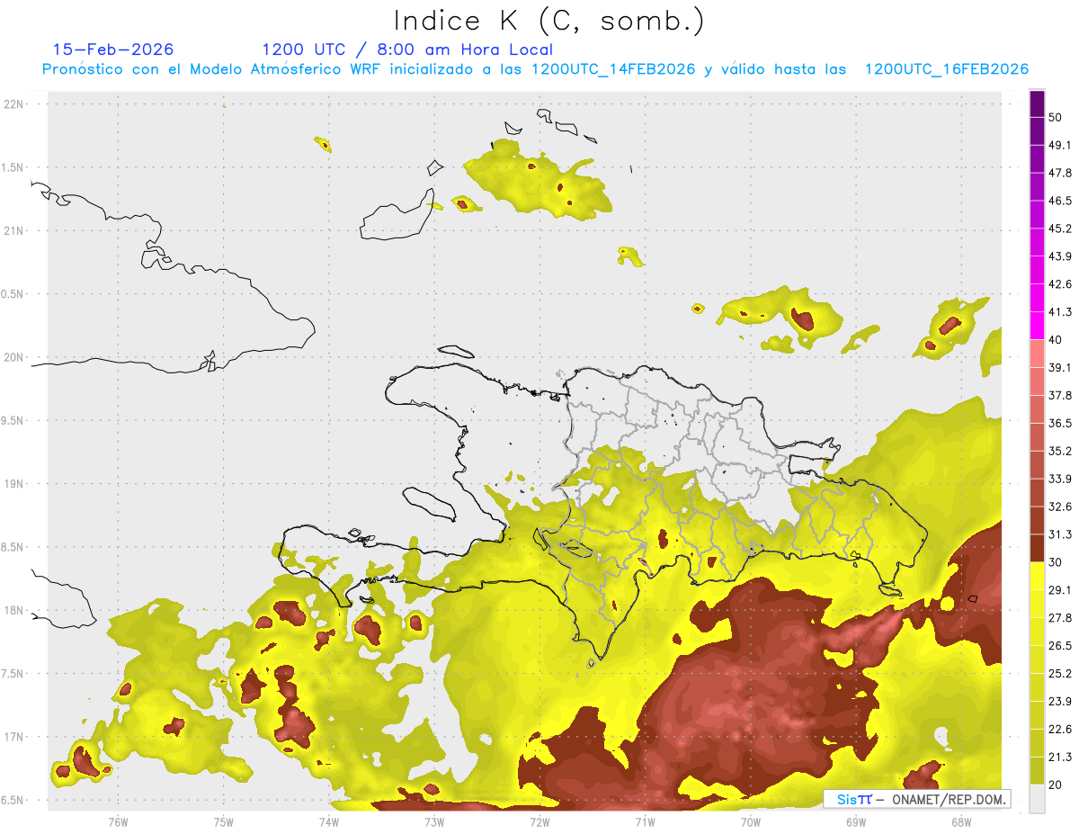Screen dimensions: 1079x834
Task: Click the bright yellow legend band between 29.1 and 30
Action: point(1037,576)
